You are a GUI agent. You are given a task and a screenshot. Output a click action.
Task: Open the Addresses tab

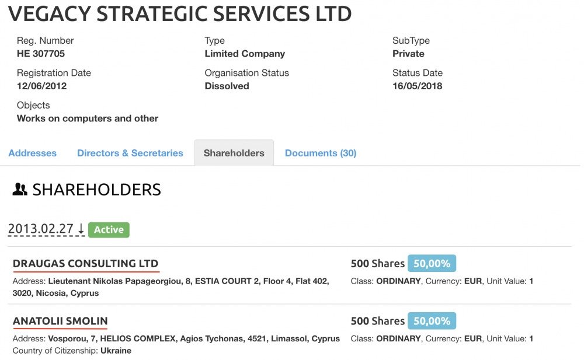click(x=33, y=153)
